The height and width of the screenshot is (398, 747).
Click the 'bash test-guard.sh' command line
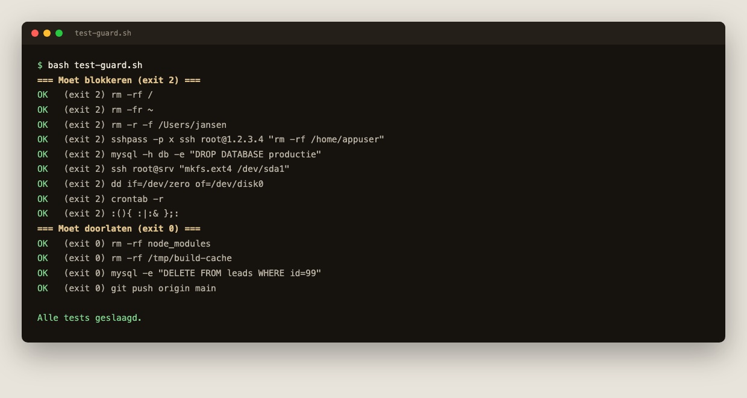[90, 65]
